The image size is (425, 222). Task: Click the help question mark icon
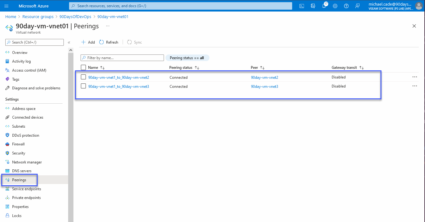click(346, 6)
